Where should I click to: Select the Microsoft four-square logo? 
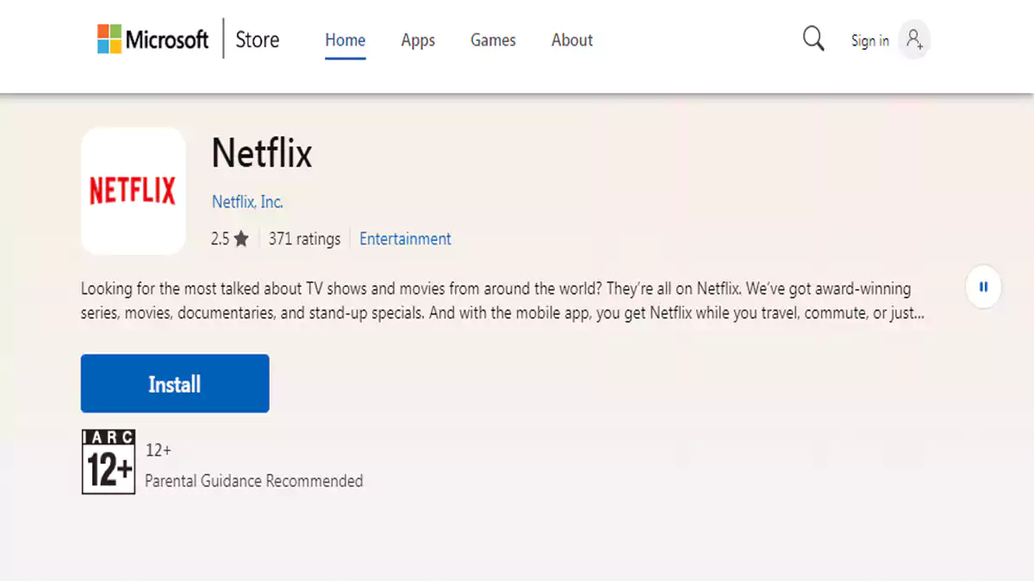[x=109, y=39]
